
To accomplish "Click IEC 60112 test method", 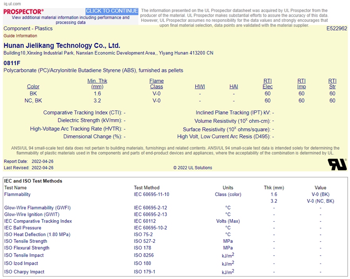I will pyautogui.click(x=145, y=221).
